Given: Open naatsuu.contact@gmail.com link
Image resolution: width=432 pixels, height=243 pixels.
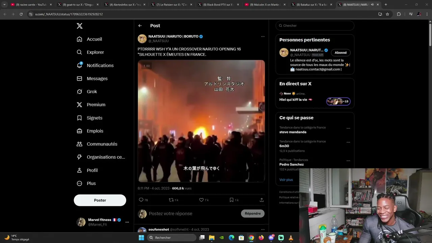Looking at the screenshot, I should [x=318, y=70].
